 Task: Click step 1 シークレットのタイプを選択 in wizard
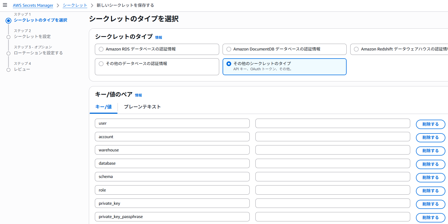pos(40,20)
